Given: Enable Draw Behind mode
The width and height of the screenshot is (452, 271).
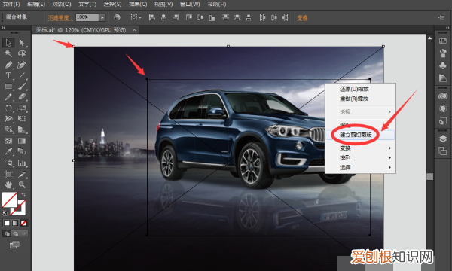Looking at the screenshot, I should point(15,233).
